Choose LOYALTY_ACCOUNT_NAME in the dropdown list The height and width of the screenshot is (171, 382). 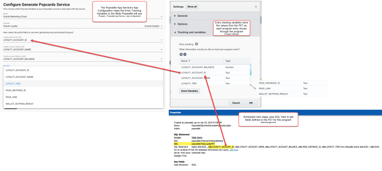83,77
